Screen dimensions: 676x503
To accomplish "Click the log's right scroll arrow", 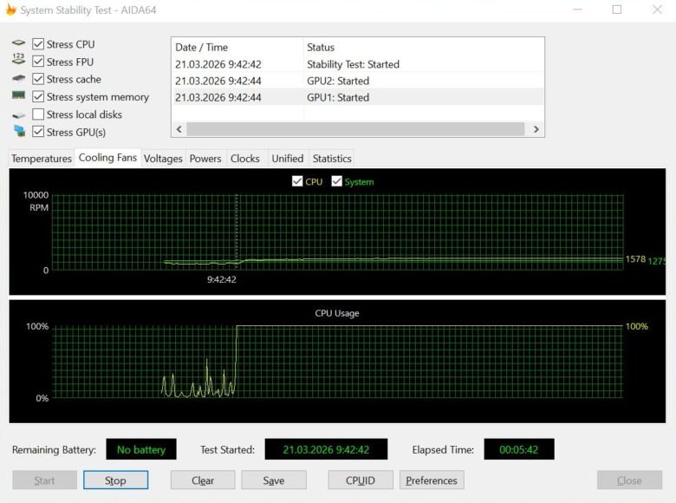I will (536, 129).
